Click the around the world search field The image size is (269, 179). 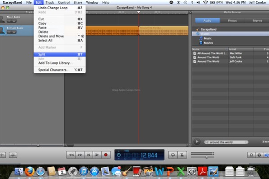[226, 142]
